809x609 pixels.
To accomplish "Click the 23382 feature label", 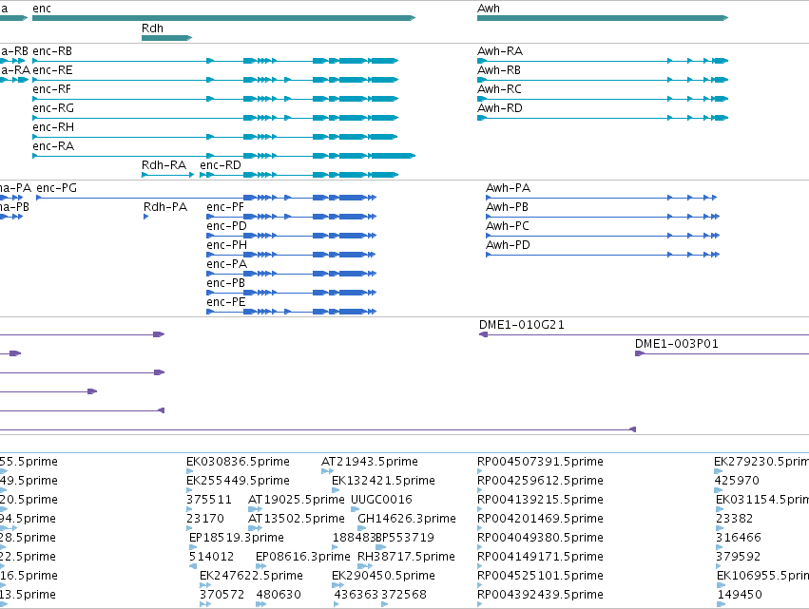I will (x=735, y=519).
